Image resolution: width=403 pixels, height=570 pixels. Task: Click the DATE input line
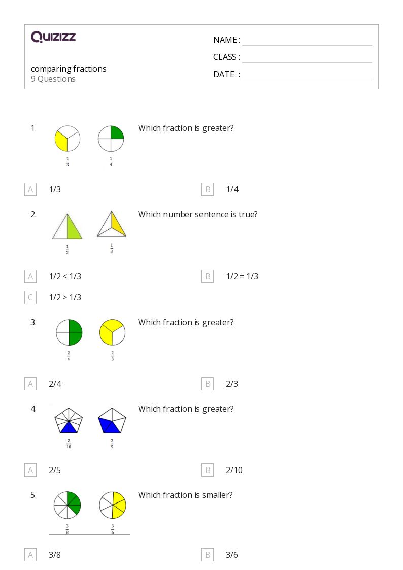coord(307,75)
